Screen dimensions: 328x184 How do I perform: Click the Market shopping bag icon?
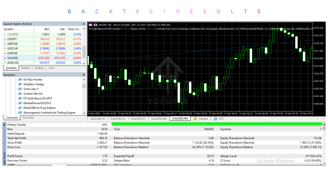click(x=195, y=119)
